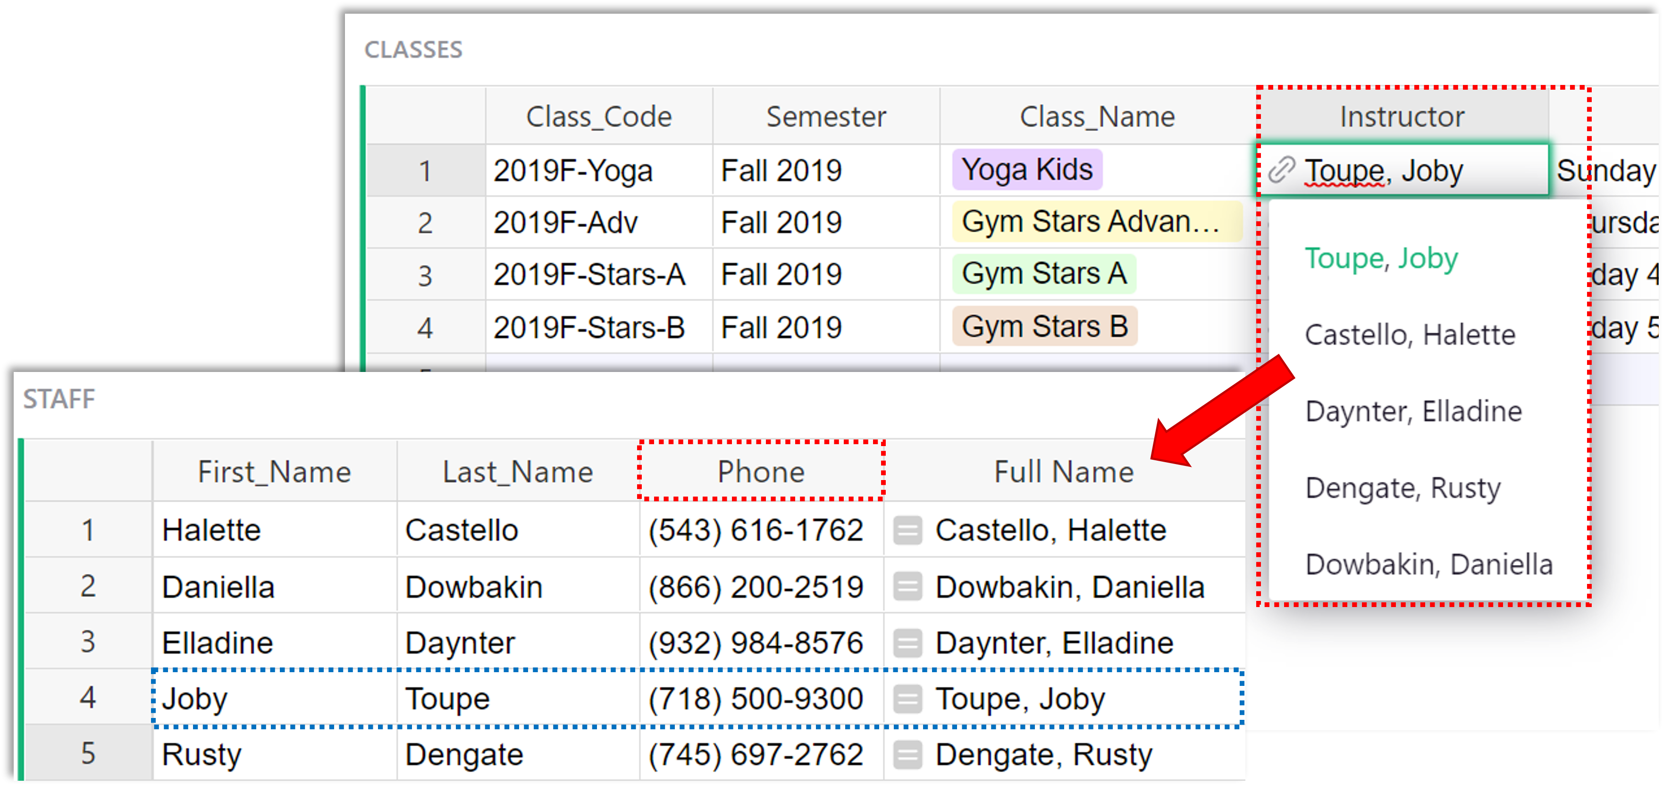Click the Yoga Kids purple choice tag
1663x785 pixels.
[x=1026, y=170]
